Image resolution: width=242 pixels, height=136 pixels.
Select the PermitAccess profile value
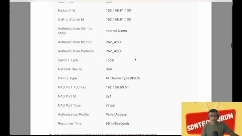tap(116, 114)
